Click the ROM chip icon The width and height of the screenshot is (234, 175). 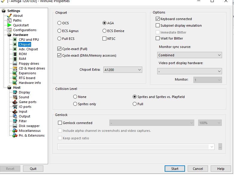coord(15,54)
